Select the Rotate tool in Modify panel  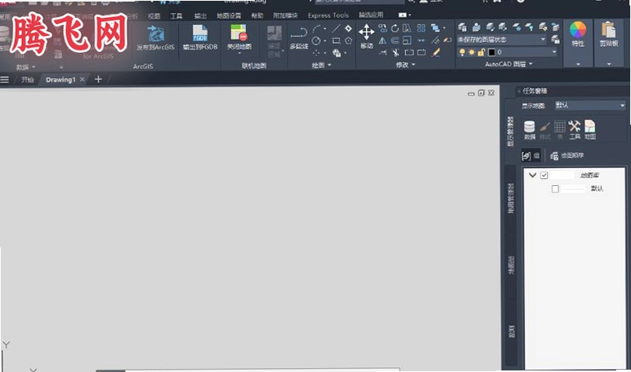tap(395, 28)
